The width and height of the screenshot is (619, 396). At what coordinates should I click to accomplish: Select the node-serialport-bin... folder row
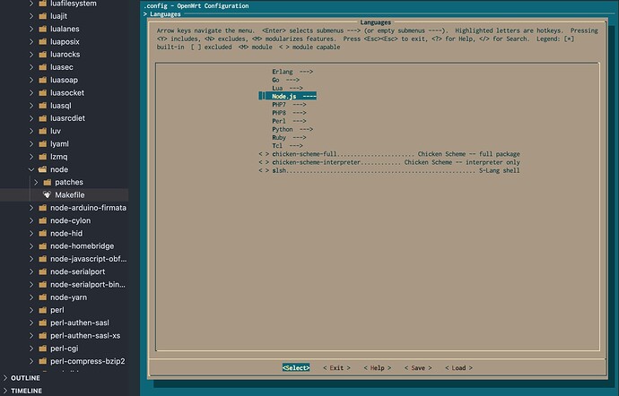tap(65, 284)
